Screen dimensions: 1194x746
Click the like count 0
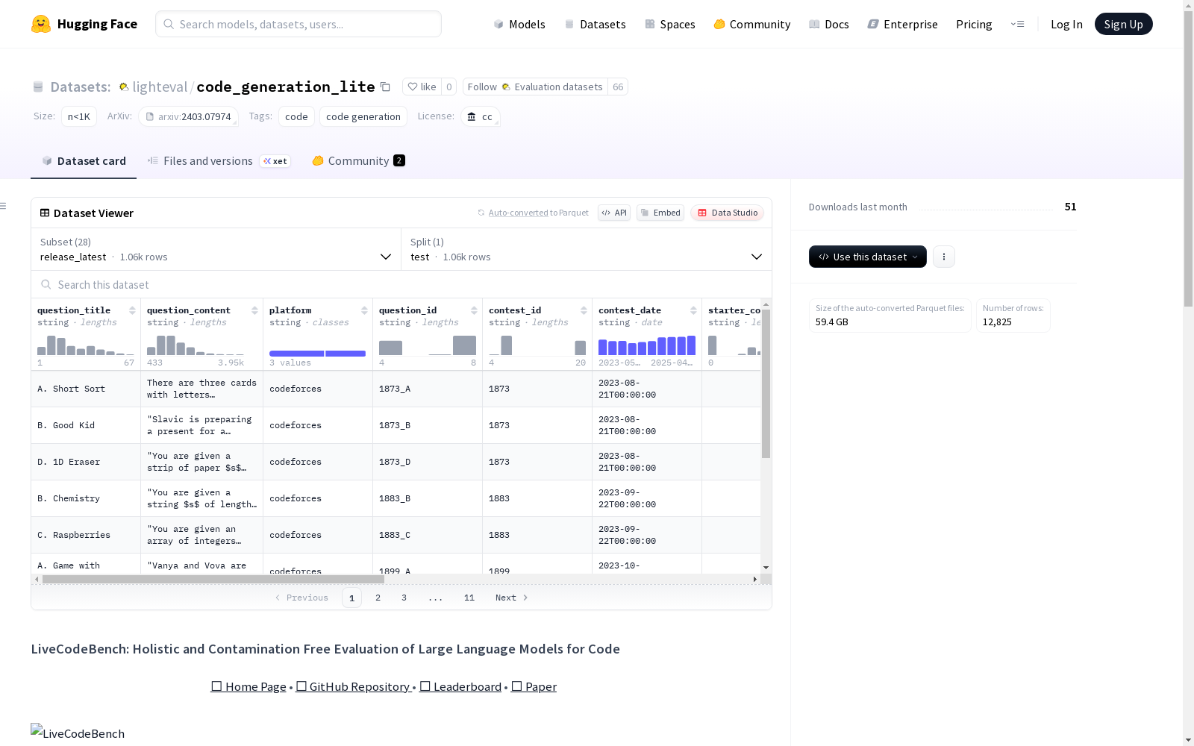449,87
